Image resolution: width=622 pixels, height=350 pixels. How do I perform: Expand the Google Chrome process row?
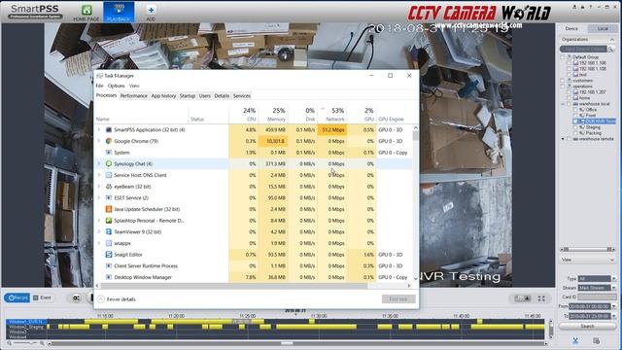pyautogui.click(x=99, y=141)
